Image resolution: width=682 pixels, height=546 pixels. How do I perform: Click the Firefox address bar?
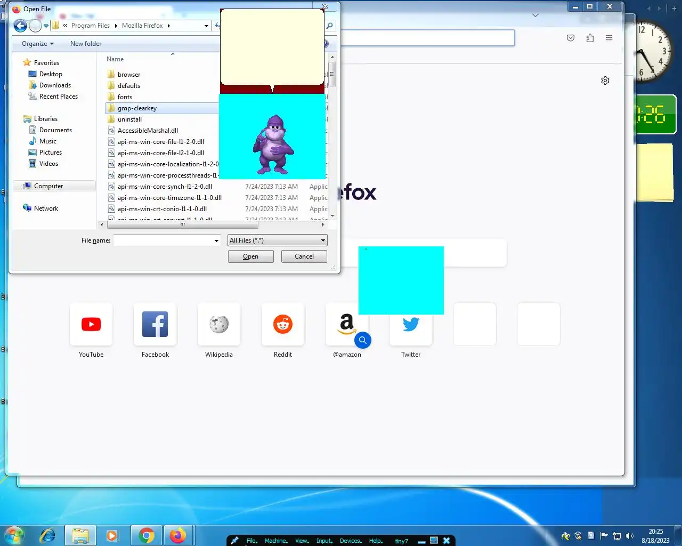coord(427,38)
